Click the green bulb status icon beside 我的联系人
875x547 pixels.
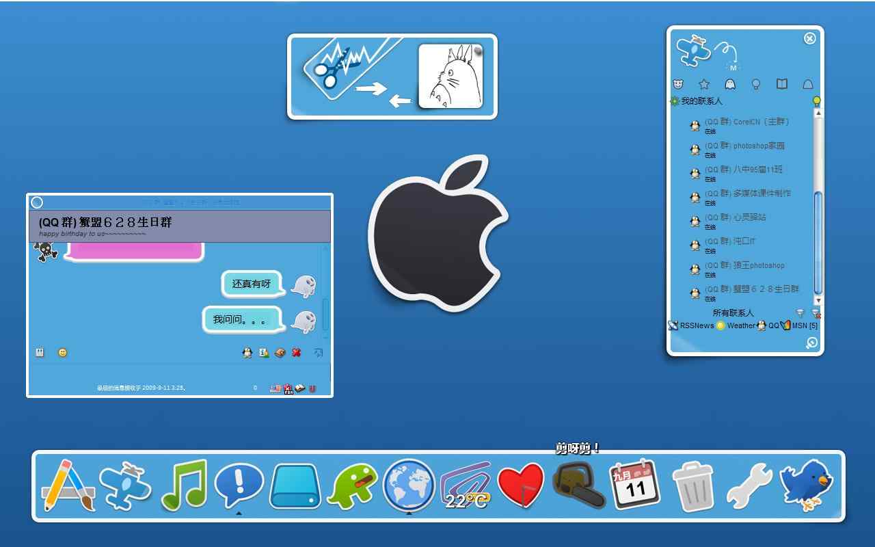click(816, 101)
